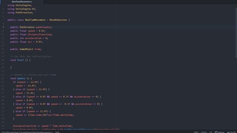Click line number 18 in gutter

click(3, 60)
